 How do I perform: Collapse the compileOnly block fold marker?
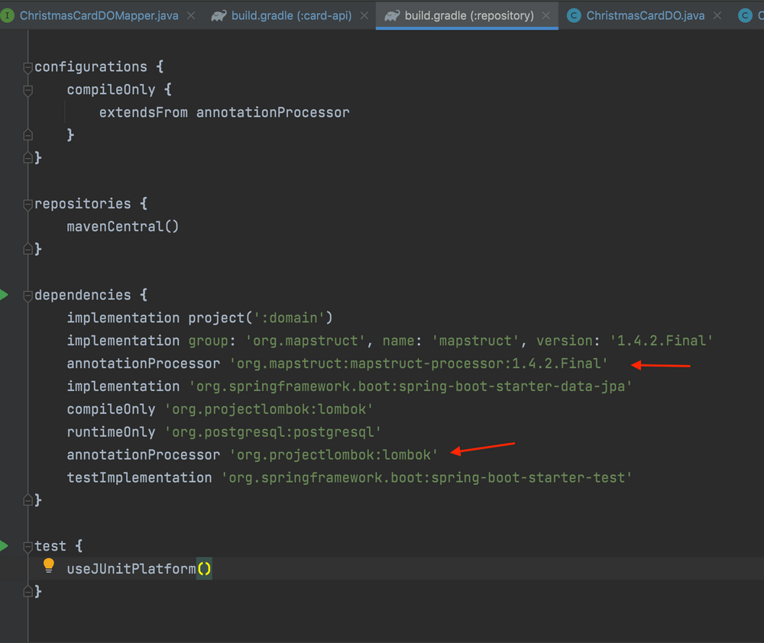tap(28, 90)
